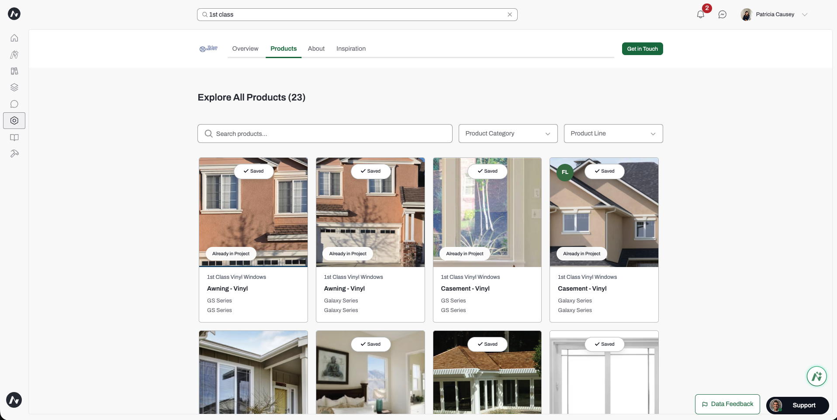Screen dimensions: 837x420
Task: Click the Get in Touch button
Action: (643, 49)
